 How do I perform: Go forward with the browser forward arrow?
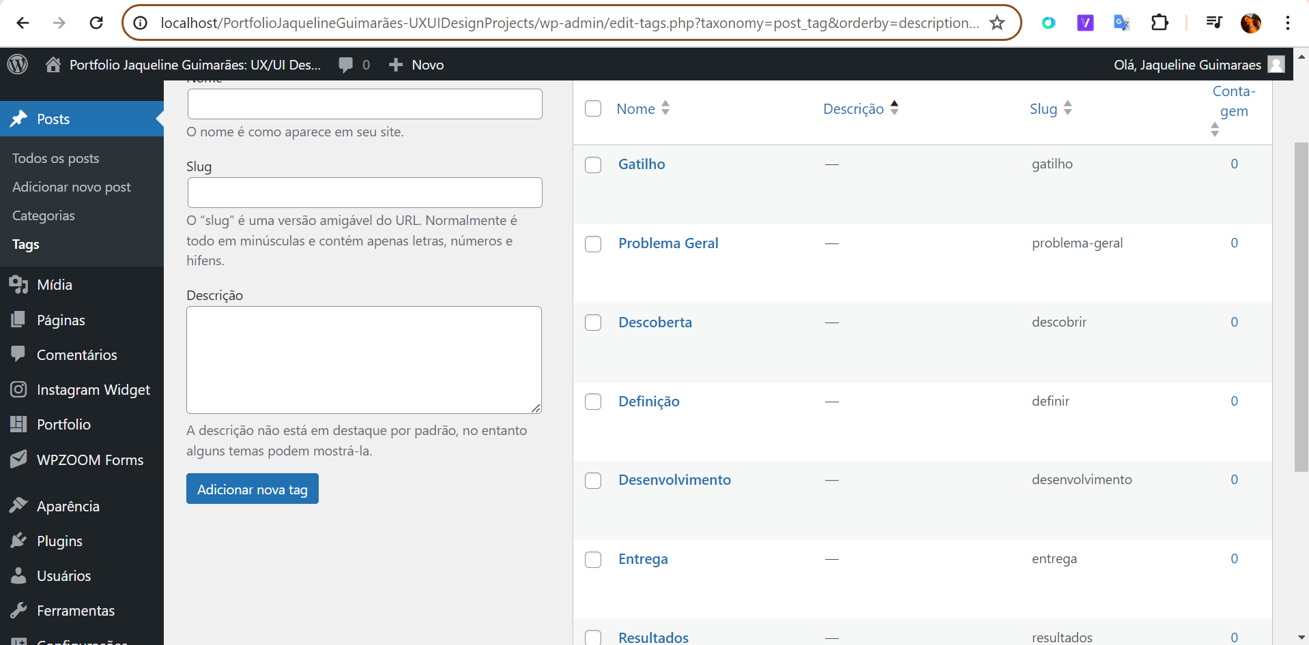59,23
